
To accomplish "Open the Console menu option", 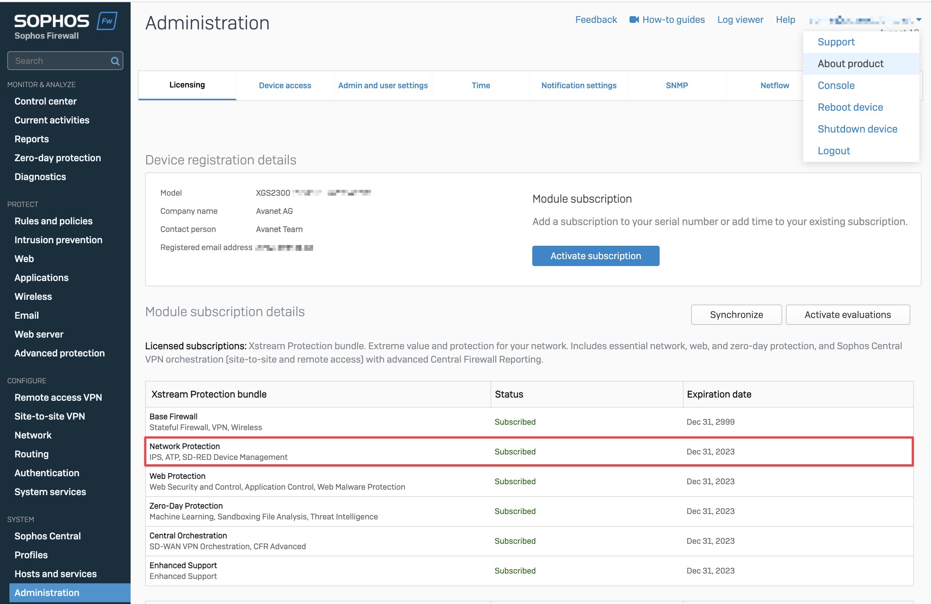I will pyautogui.click(x=836, y=85).
